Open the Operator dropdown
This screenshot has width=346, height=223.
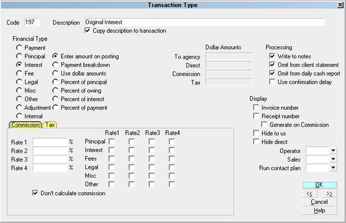point(333,151)
